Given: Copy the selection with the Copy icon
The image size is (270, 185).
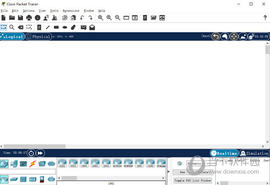Looking at the screenshot, I should click(65, 18).
